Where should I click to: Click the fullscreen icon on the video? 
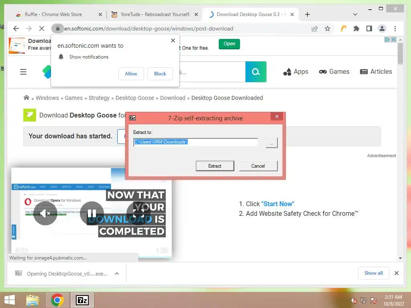[x=138, y=213]
